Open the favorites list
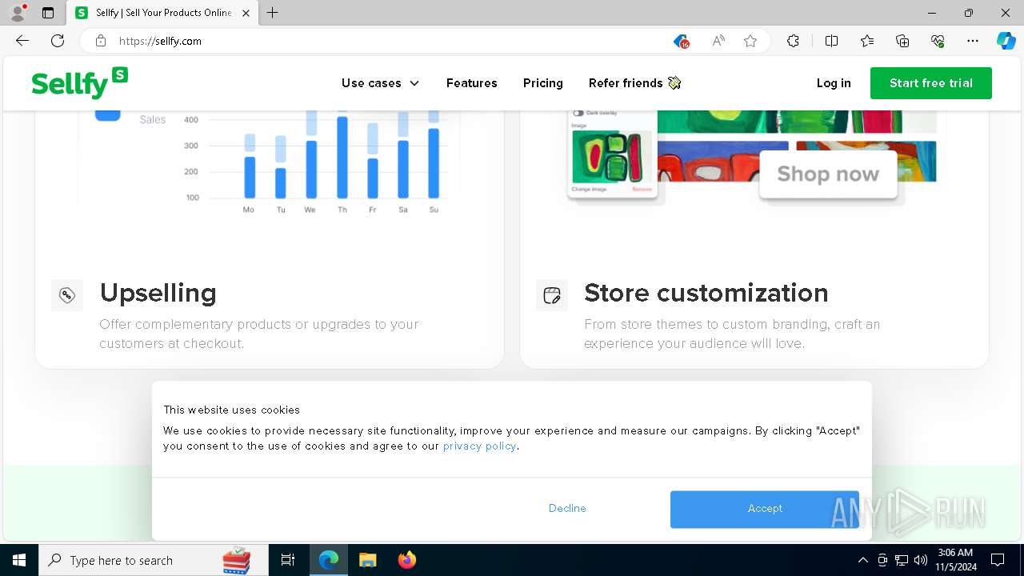The image size is (1024, 576). (x=867, y=41)
